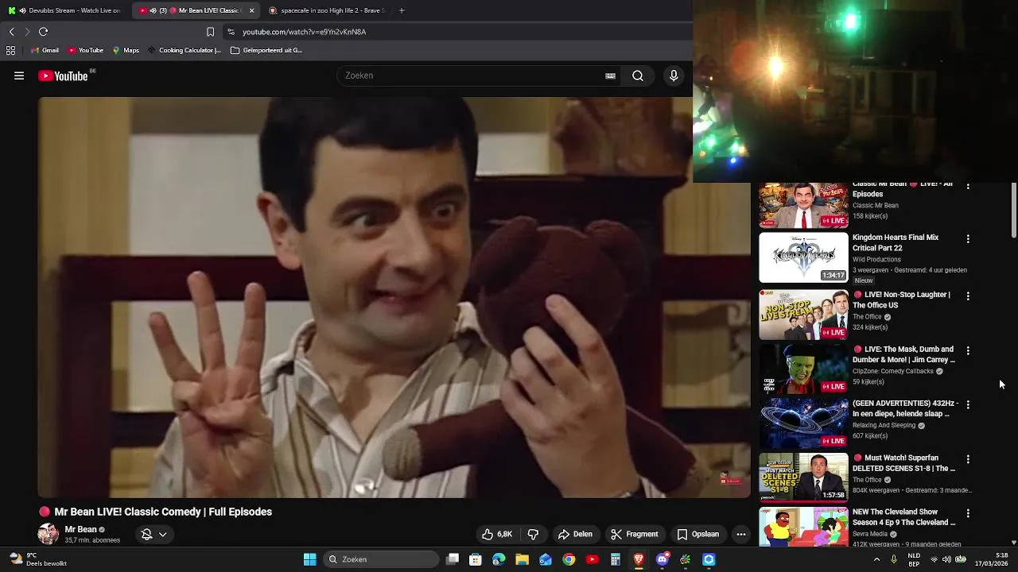
Task: Open options menu for Superfan Deleted Scenes
Action: [968, 459]
